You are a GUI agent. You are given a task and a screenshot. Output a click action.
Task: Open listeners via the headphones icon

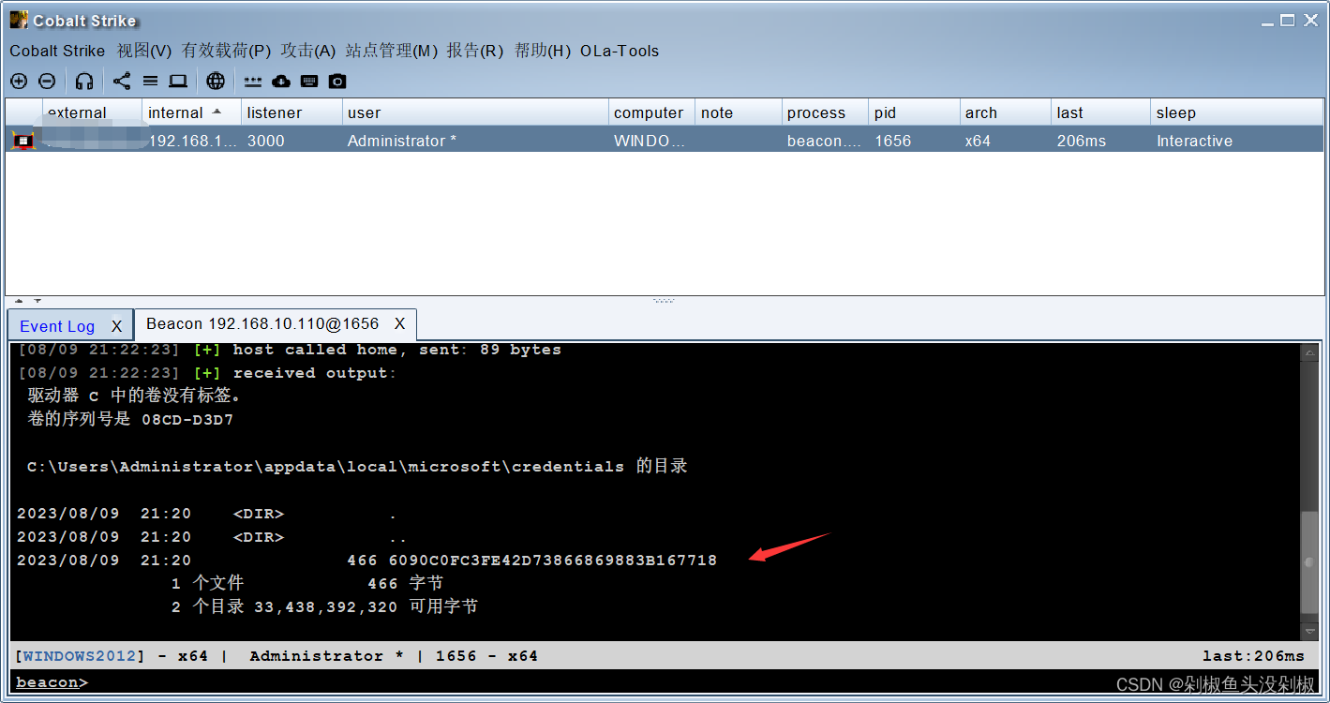pyautogui.click(x=84, y=82)
